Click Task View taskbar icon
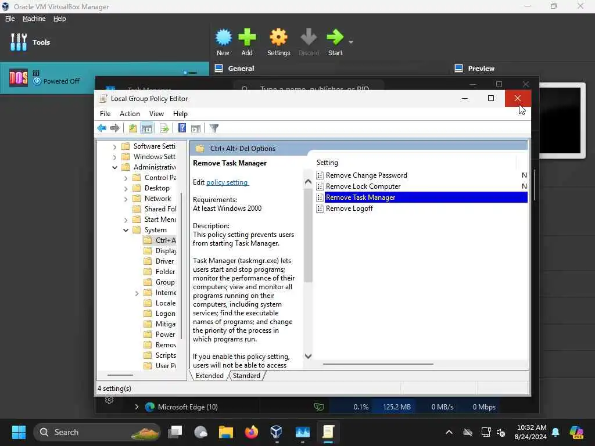 point(175,432)
